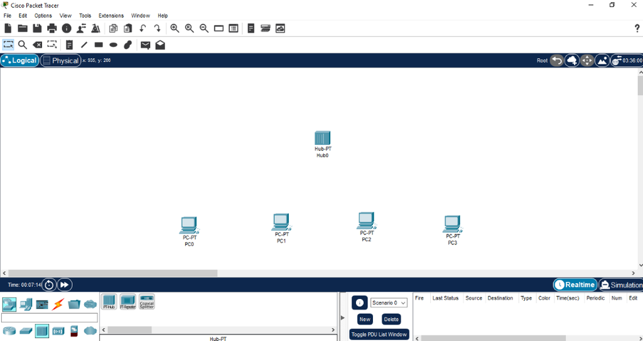Click the scenario info (i) button
643x341 pixels.
pos(360,303)
